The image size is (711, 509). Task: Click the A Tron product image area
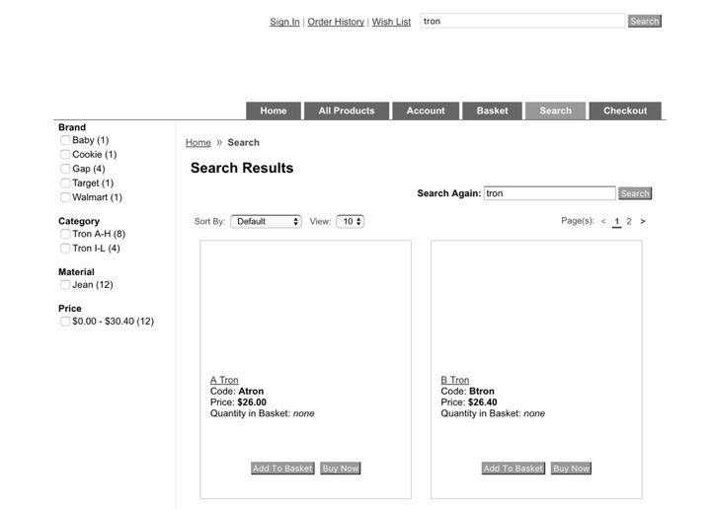coord(305,308)
